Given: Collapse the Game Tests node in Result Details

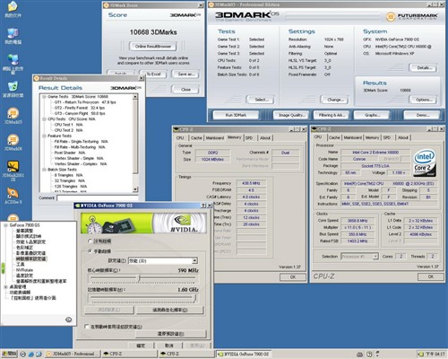Looking at the screenshot, I should 44,97.
